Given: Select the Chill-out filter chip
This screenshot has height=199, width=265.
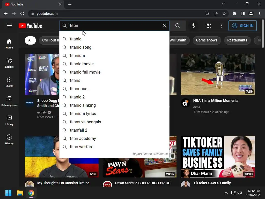Looking at the screenshot, I should coord(49,40).
